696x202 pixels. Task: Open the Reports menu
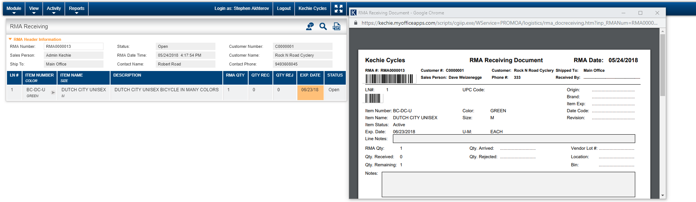pos(77,9)
